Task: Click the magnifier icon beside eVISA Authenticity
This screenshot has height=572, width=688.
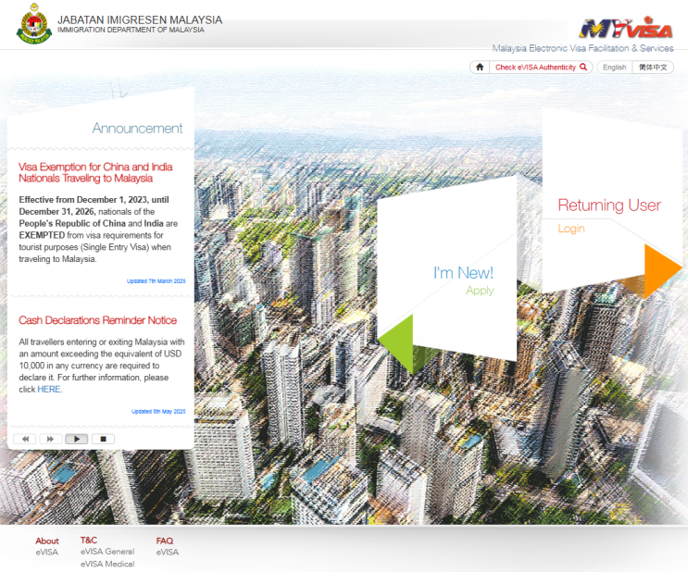Action: (583, 68)
